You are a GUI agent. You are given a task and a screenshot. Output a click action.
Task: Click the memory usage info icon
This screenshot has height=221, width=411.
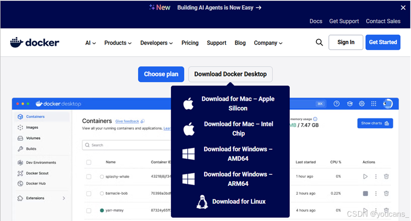315,119
